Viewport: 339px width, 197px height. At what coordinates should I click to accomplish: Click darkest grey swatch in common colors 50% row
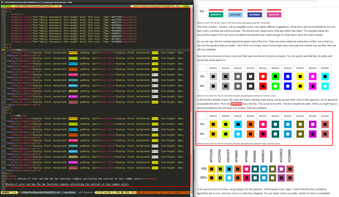coord(251,86)
